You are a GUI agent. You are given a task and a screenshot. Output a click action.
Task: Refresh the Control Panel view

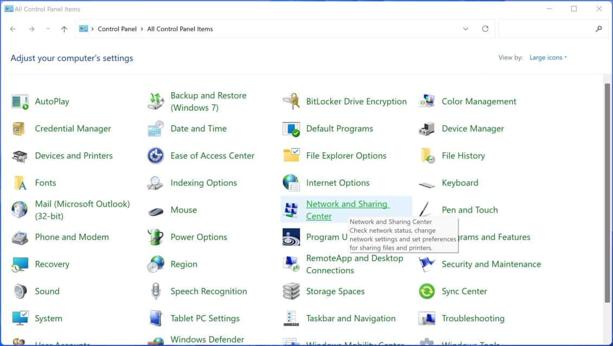coord(485,29)
